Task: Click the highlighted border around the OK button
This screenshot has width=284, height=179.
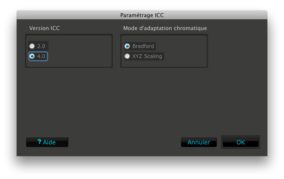Action: 241,136
